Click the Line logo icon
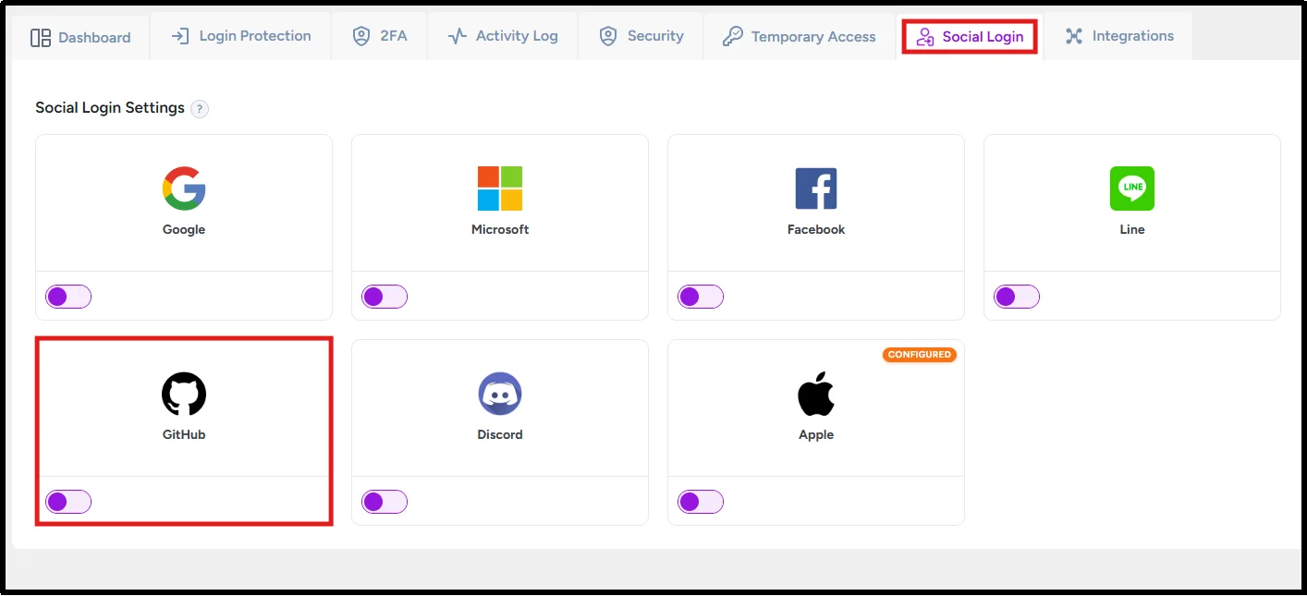1307x596 pixels. pos(1132,189)
